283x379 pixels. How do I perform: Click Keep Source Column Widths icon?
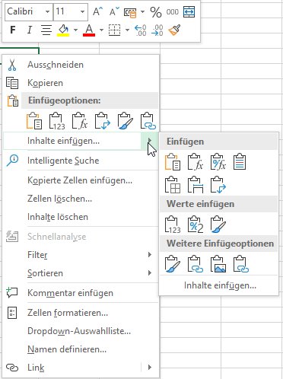pos(196,185)
